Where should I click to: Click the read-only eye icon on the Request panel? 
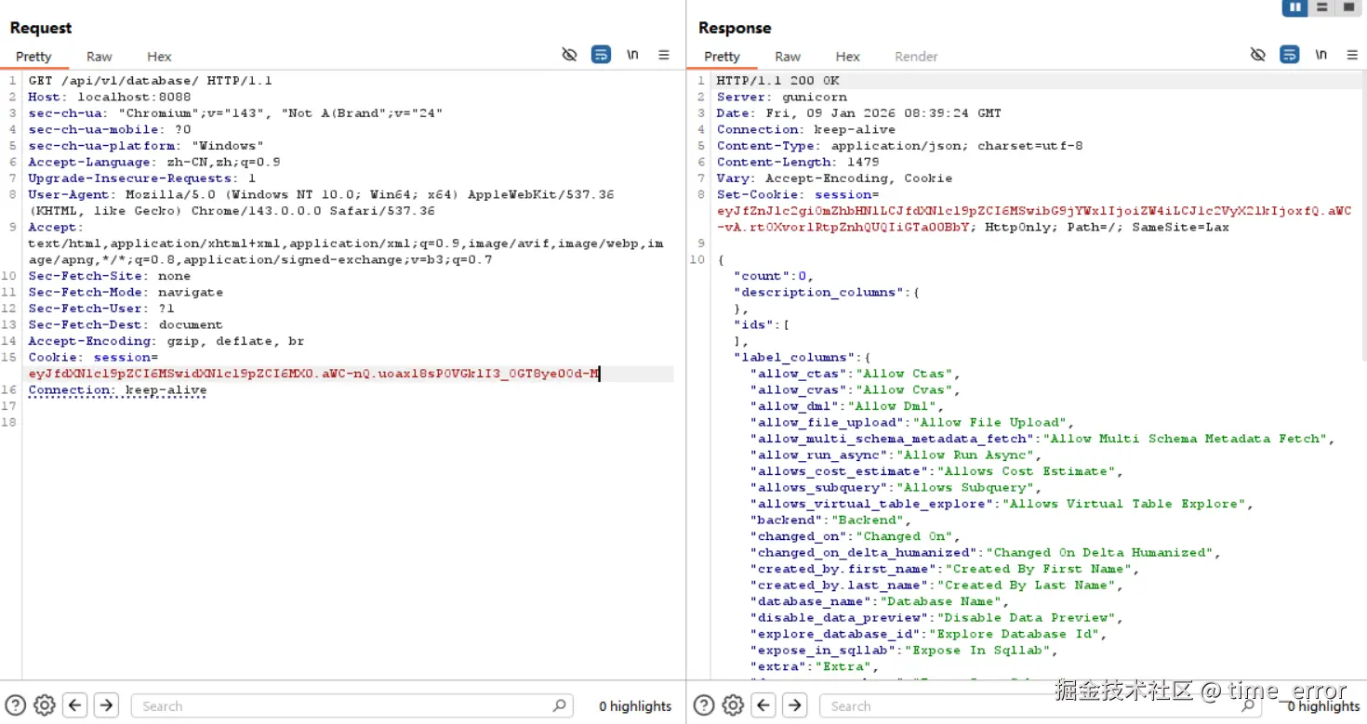[569, 54]
